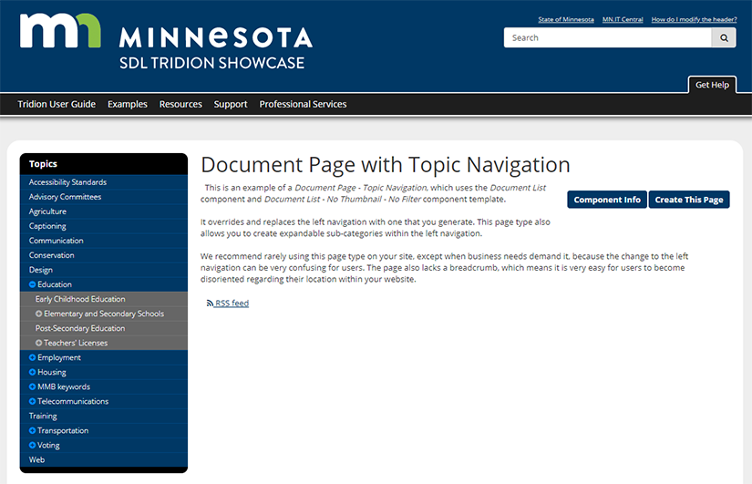Click the Minnesota logo in the header
This screenshot has height=484, width=752.
click(166, 39)
